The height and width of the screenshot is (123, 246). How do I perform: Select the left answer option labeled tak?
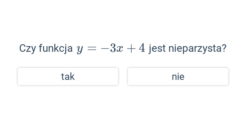point(68,77)
